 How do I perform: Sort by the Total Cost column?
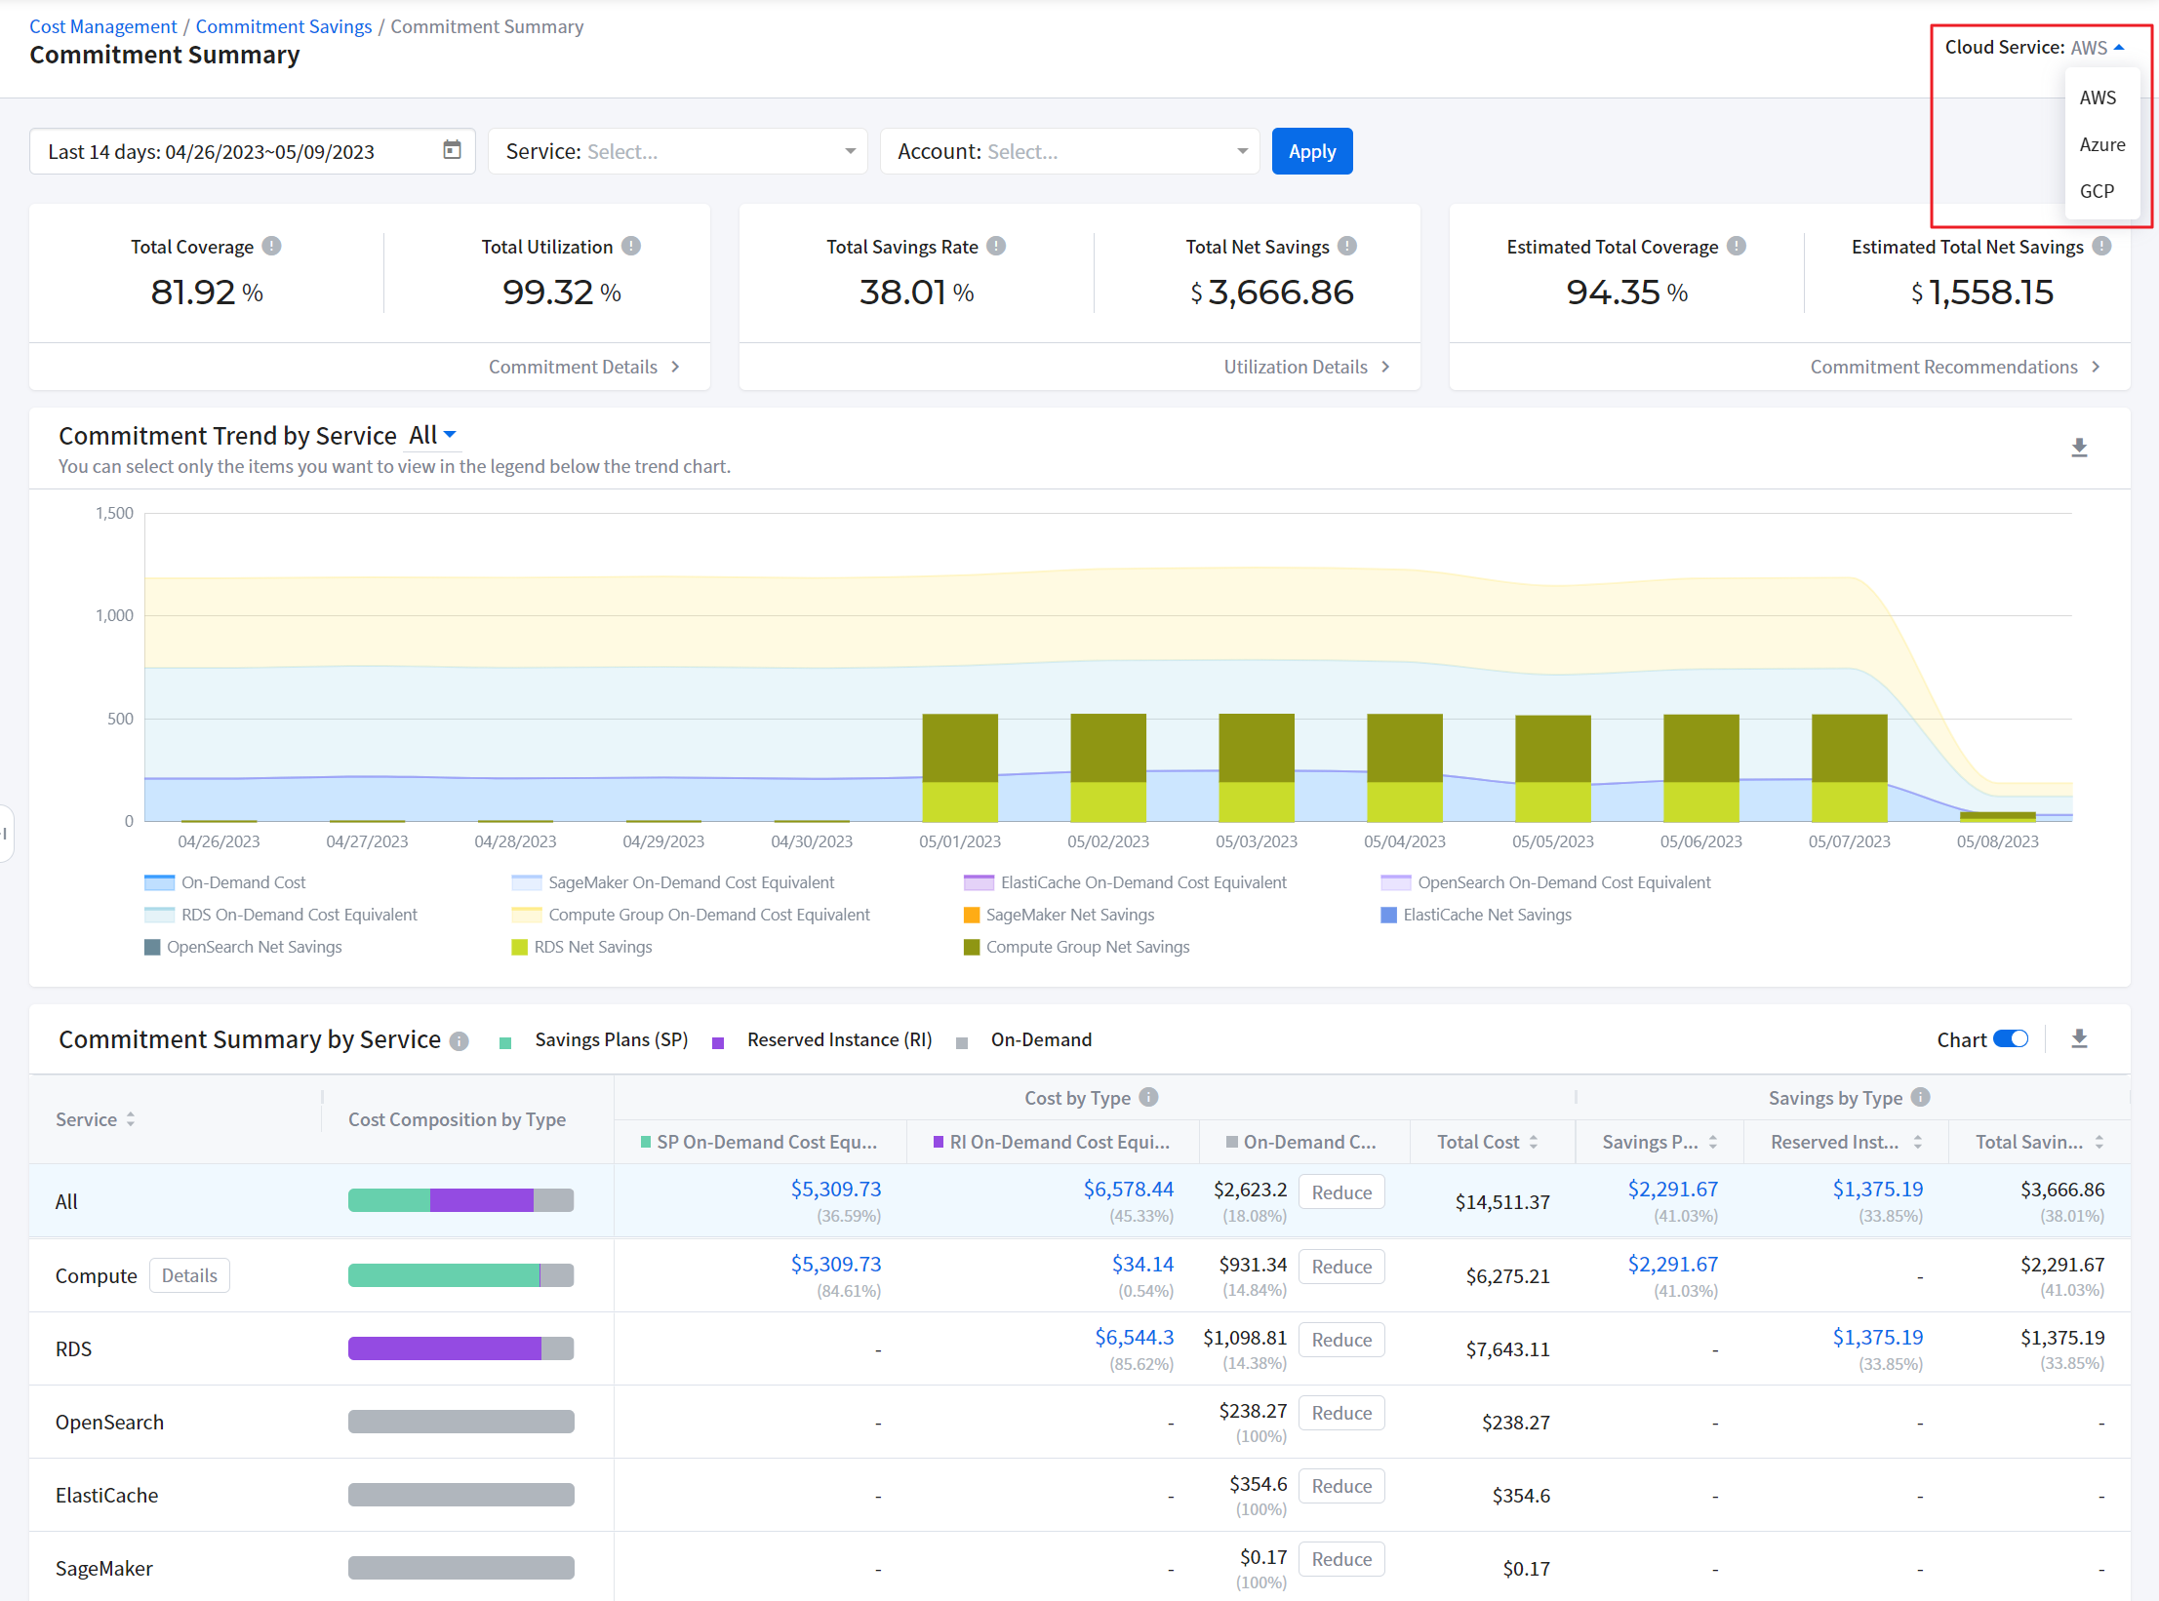coord(1534,1142)
